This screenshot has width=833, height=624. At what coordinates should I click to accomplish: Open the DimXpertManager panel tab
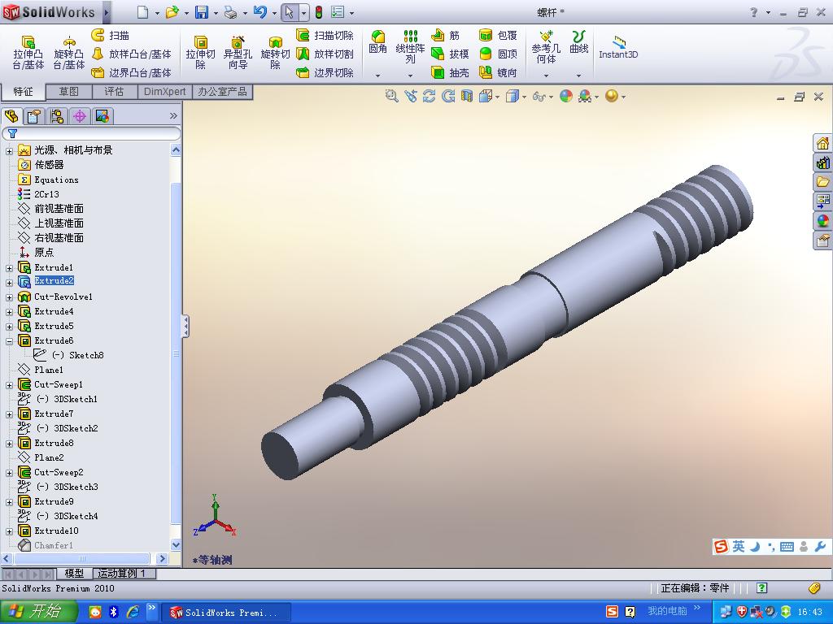[x=80, y=115]
